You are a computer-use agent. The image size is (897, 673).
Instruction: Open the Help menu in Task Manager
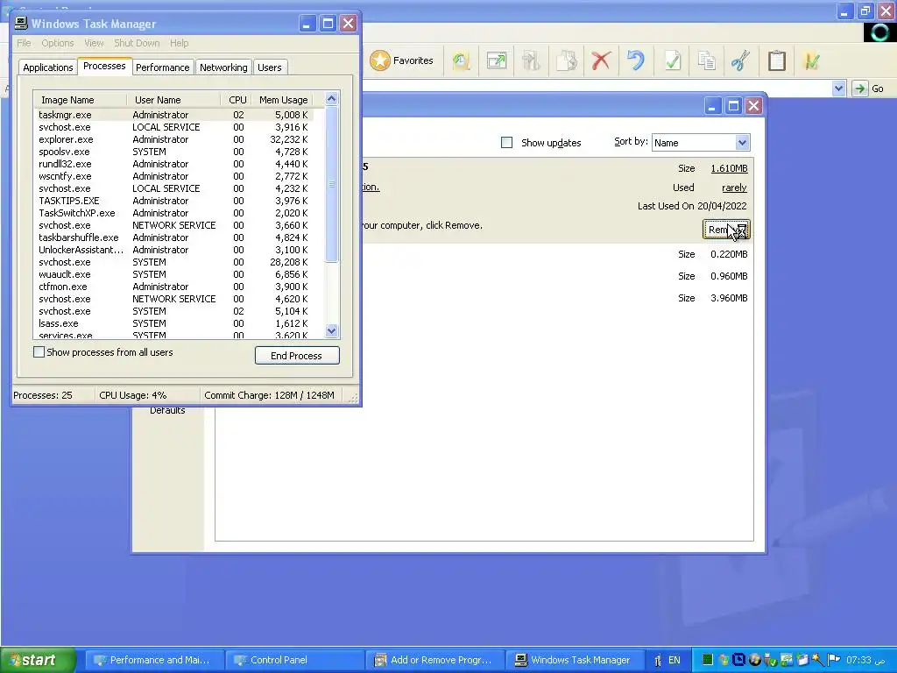tap(179, 43)
